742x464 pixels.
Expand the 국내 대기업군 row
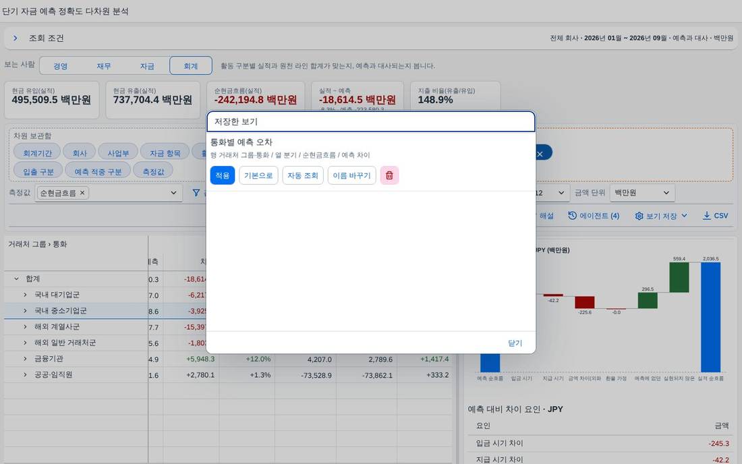[25, 295]
